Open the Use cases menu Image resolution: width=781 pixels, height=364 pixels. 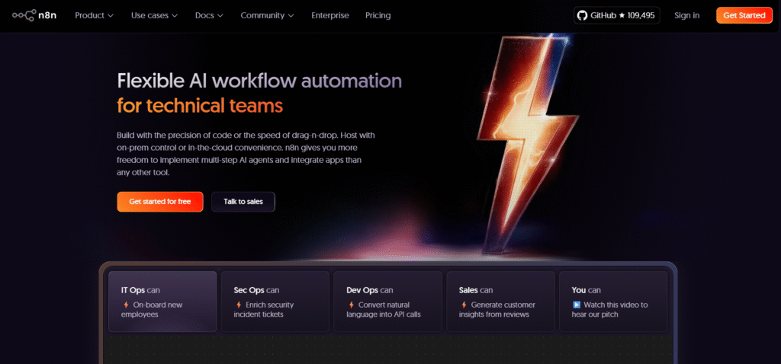[x=154, y=15]
